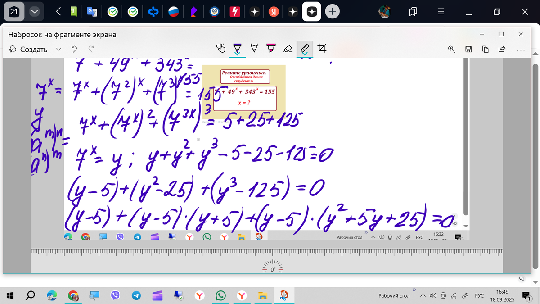Switch to the blue loop-arrows tab

pyautogui.click(x=153, y=12)
